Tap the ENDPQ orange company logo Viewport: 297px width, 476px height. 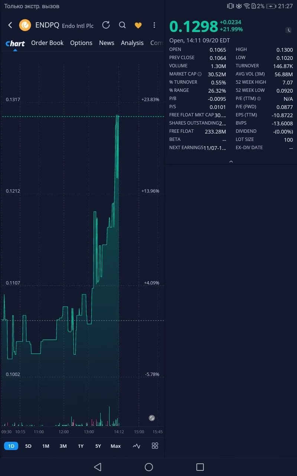coord(25,25)
